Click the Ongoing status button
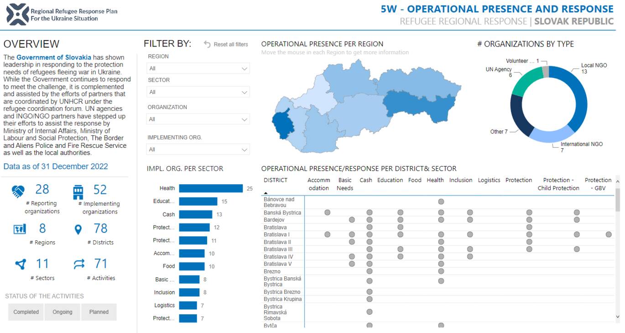This screenshot has width=625, height=333. [x=62, y=312]
